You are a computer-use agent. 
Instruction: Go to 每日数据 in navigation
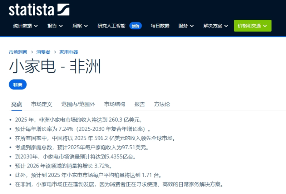(x=160, y=26)
